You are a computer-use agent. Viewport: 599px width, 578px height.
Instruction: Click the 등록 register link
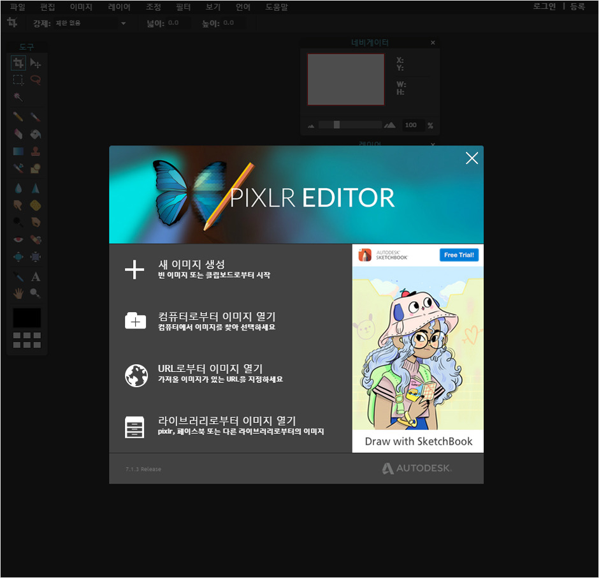tap(577, 6)
